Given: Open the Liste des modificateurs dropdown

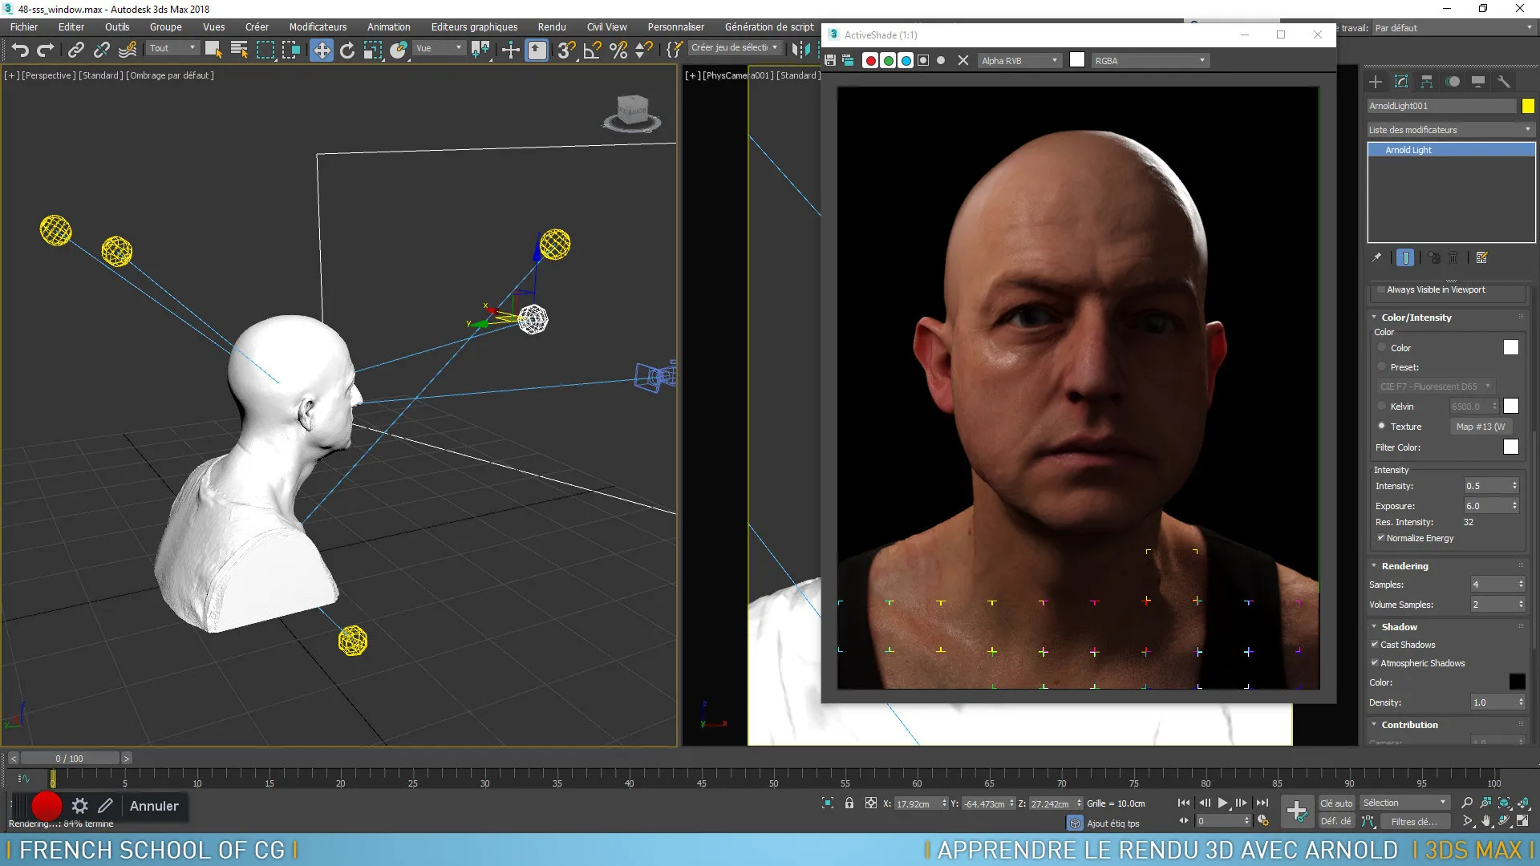Looking at the screenshot, I should tap(1526, 129).
